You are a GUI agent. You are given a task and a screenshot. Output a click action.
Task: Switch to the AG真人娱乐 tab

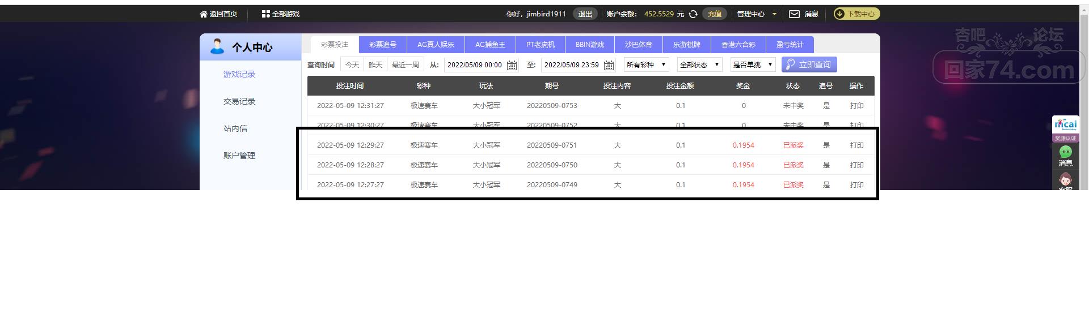pyautogui.click(x=436, y=45)
